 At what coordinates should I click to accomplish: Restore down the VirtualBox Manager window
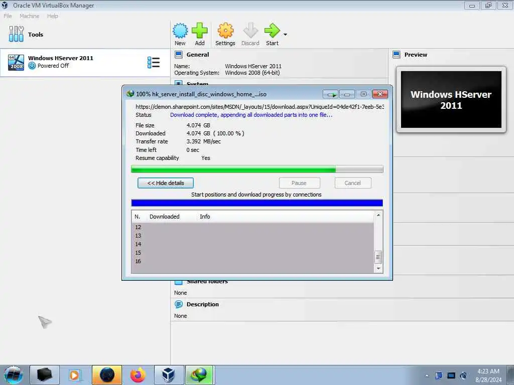click(488, 6)
